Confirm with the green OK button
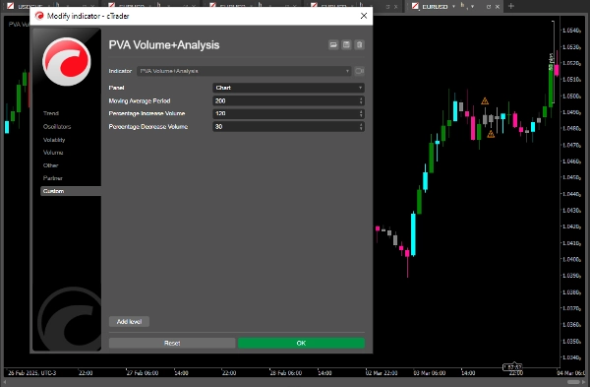The image size is (590, 387). click(301, 343)
